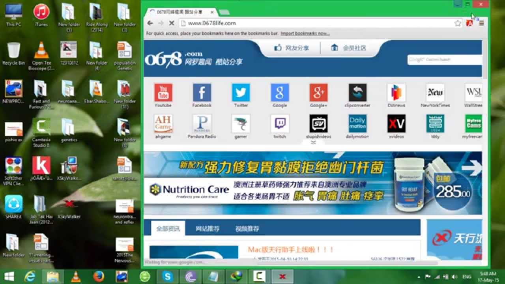Select Ride Along (2014) folder

point(97,17)
